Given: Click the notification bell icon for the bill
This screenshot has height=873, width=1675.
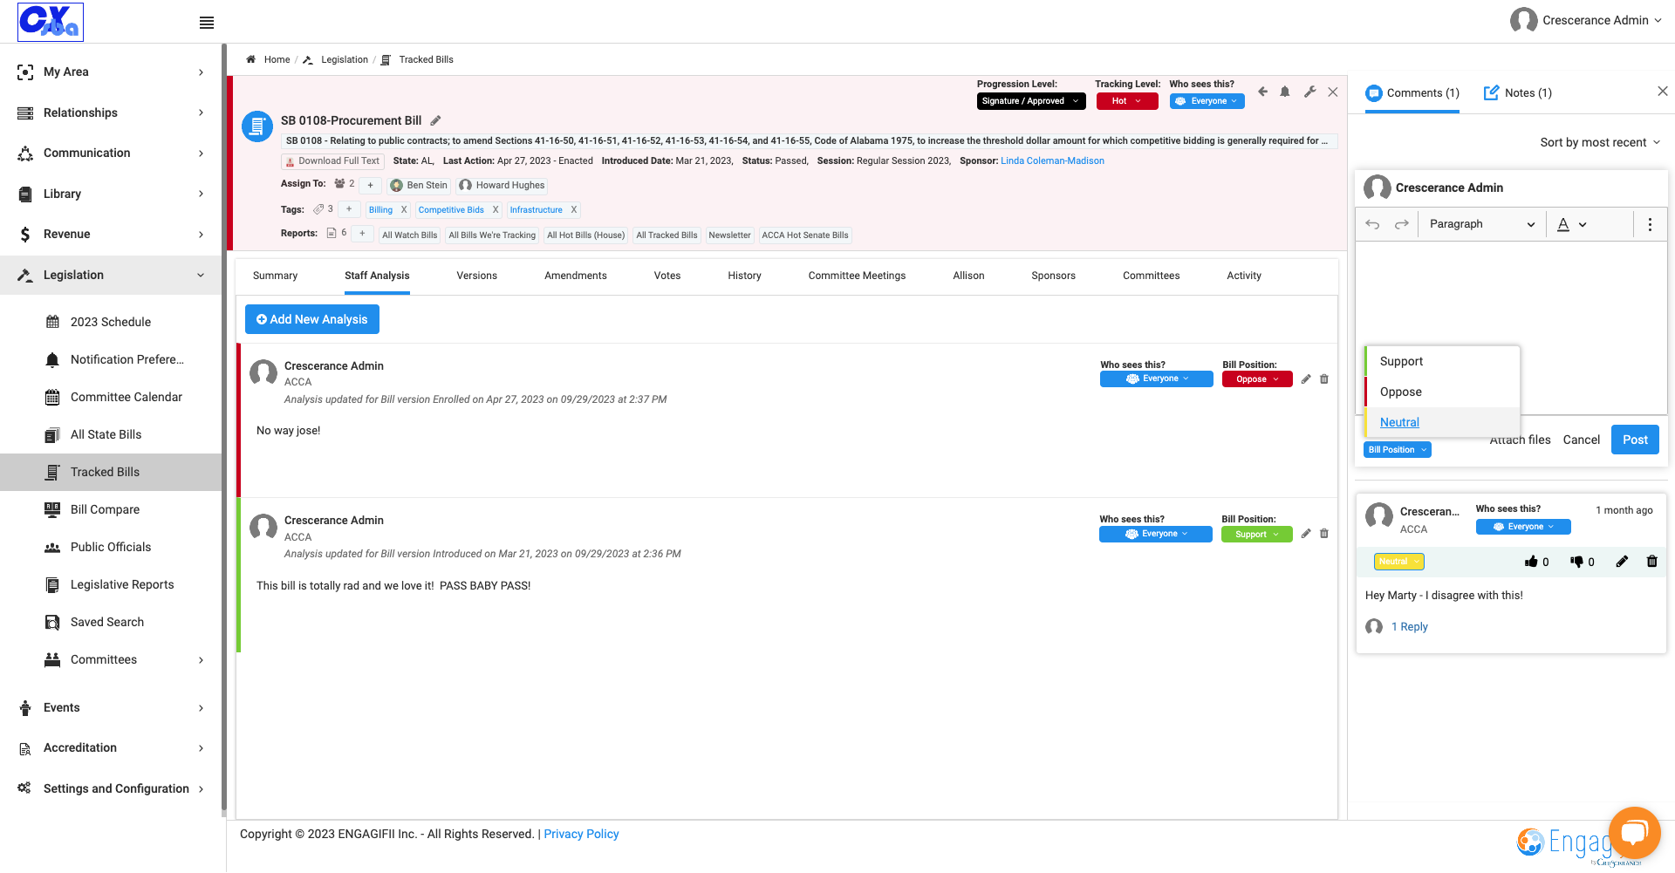Looking at the screenshot, I should (1285, 92).
